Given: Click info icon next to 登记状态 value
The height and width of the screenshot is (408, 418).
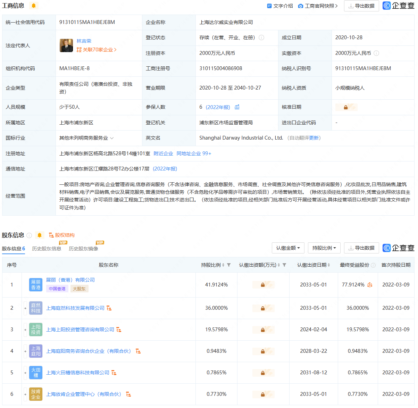Looking at the screenshot, I should click(x=261, y=38).
